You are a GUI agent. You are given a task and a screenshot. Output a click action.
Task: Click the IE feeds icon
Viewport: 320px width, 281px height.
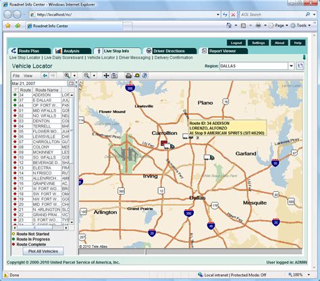click(244, 26)
